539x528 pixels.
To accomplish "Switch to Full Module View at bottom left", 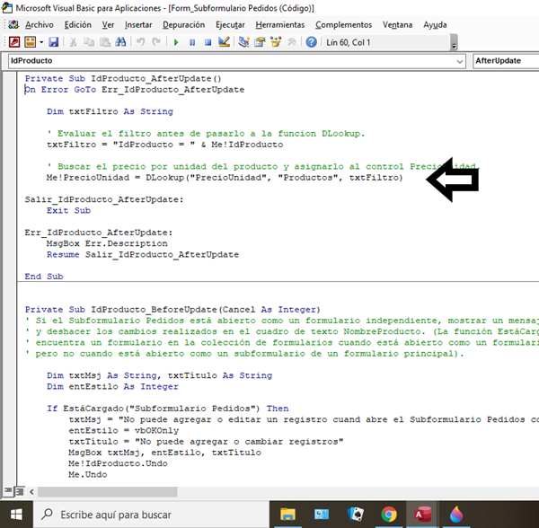I will 18,491.
